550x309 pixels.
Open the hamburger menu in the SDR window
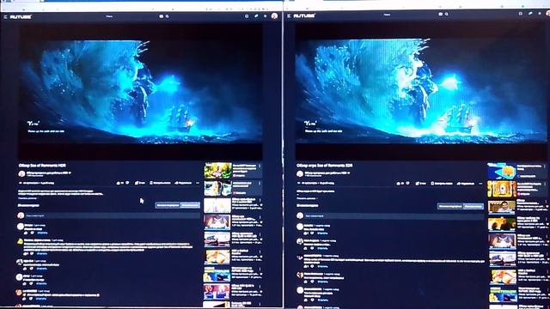point(289,15)
